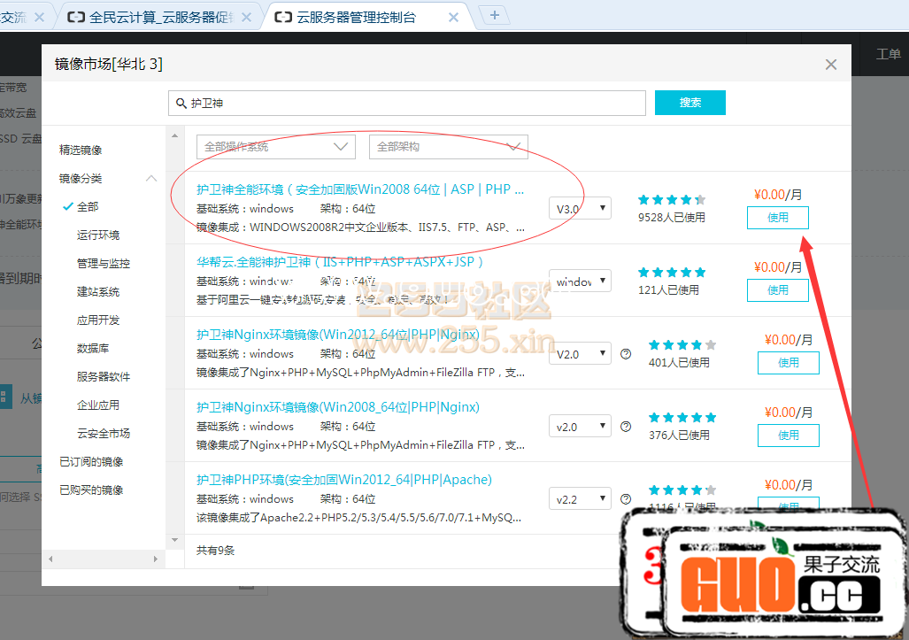Open V3.0 version dropdown for 护卫神全能环境

(580, 209)
